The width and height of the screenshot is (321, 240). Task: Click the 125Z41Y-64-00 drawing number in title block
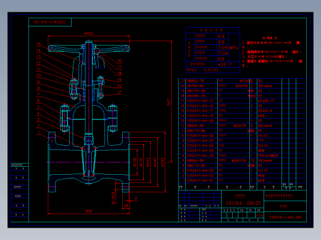pyautogui.click(x=285, y=217)
